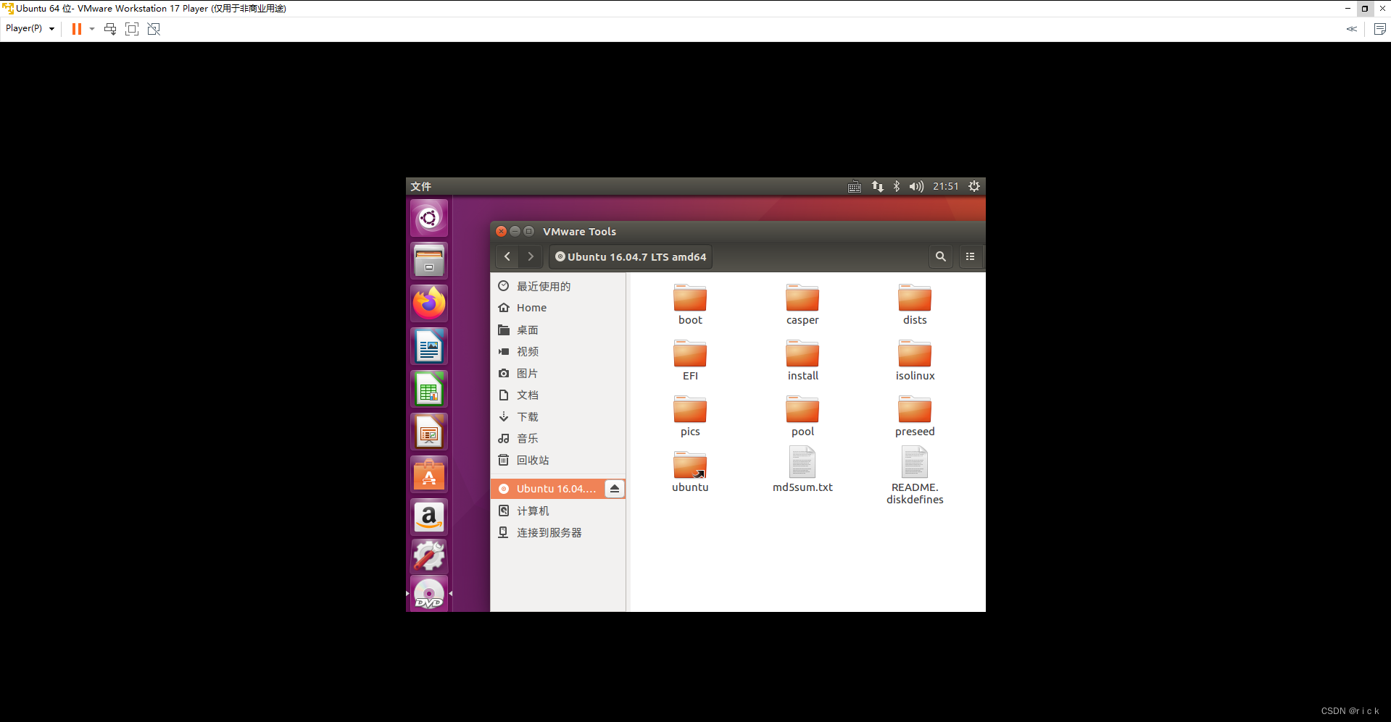The width and height of the screenshot is (1391, 722).
Task: Start LibreOffice Calc from the dock
Action: click(x=428, y=389)
